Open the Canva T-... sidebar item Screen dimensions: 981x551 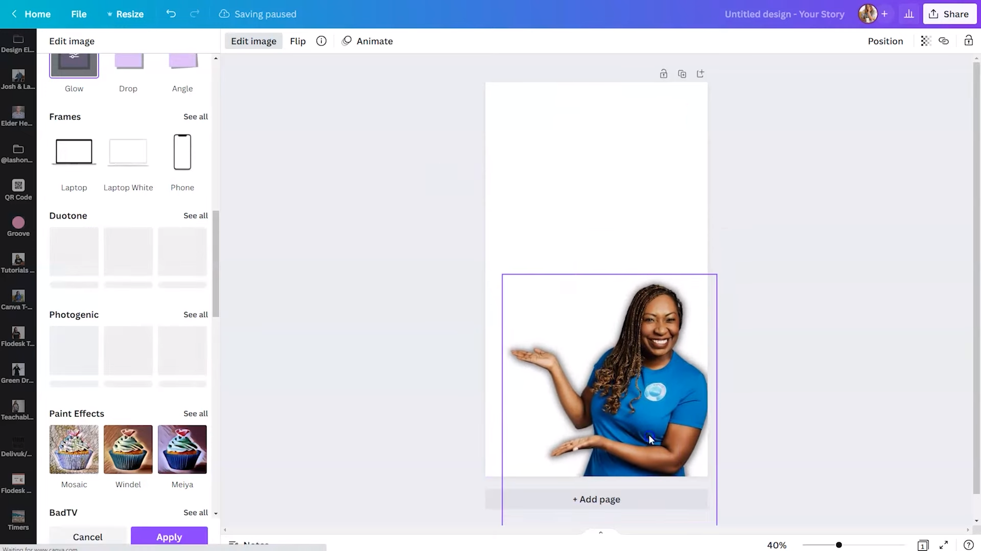18,300
